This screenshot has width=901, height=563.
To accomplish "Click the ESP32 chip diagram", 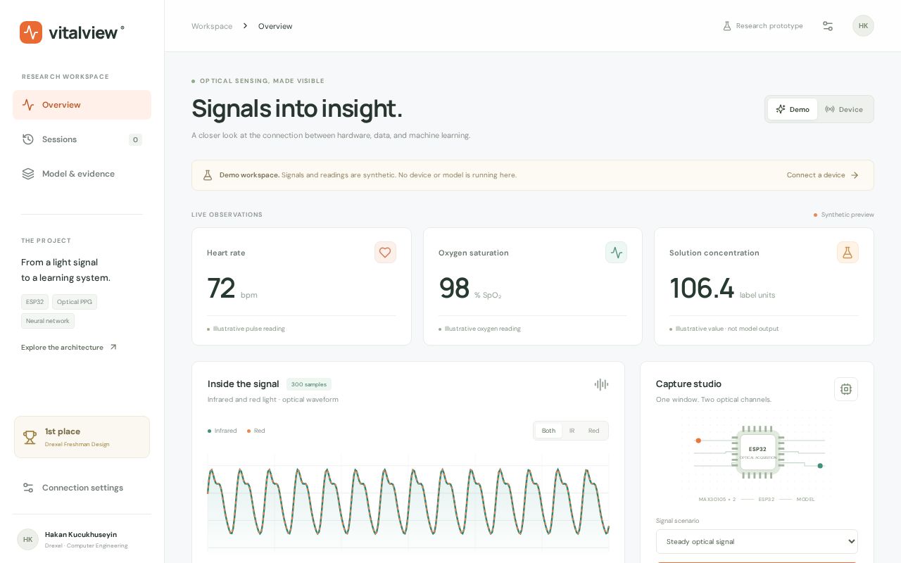I will pyautogui.click(x=757, y=453).
